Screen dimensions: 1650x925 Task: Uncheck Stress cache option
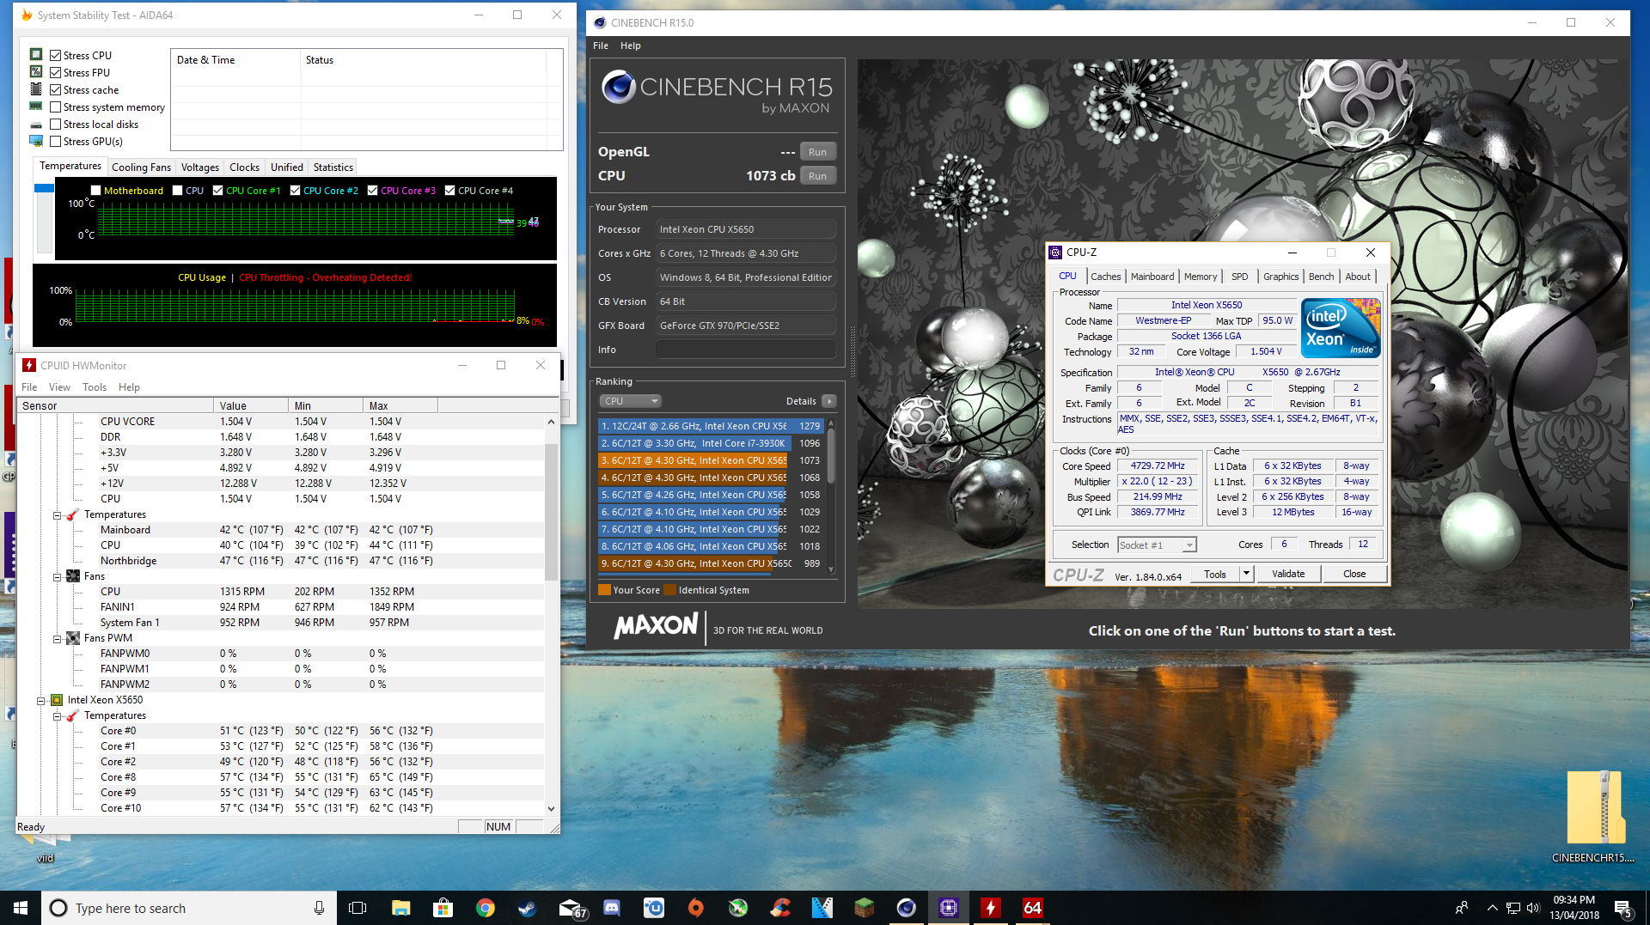(x=56, y=89)
